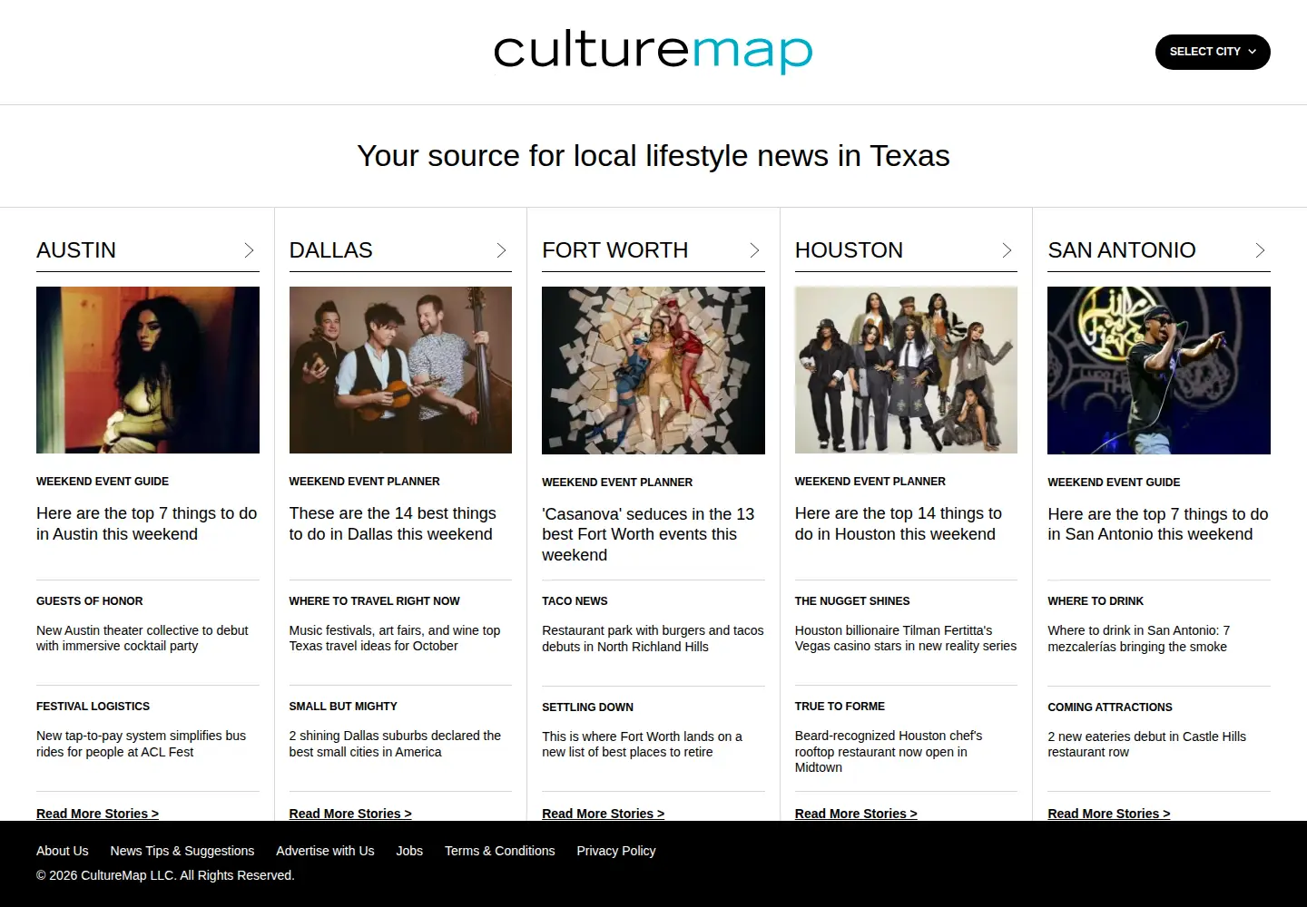
Task: Click THE NUGGET SHINES label
Action: tap(852, 601)
